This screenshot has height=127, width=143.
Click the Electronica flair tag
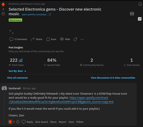[x=15, y=20]
